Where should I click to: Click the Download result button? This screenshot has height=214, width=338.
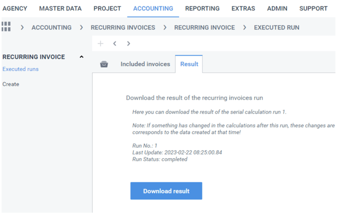coord(166,191)
